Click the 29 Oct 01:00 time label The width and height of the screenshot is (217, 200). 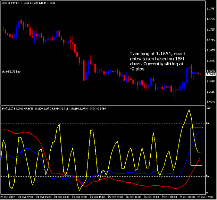[x=169, y=197]
